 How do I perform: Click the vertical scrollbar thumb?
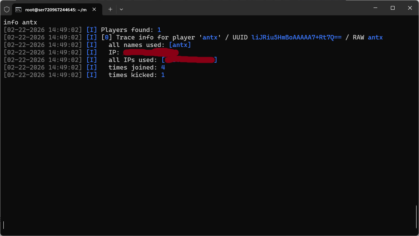coord(416,217)
